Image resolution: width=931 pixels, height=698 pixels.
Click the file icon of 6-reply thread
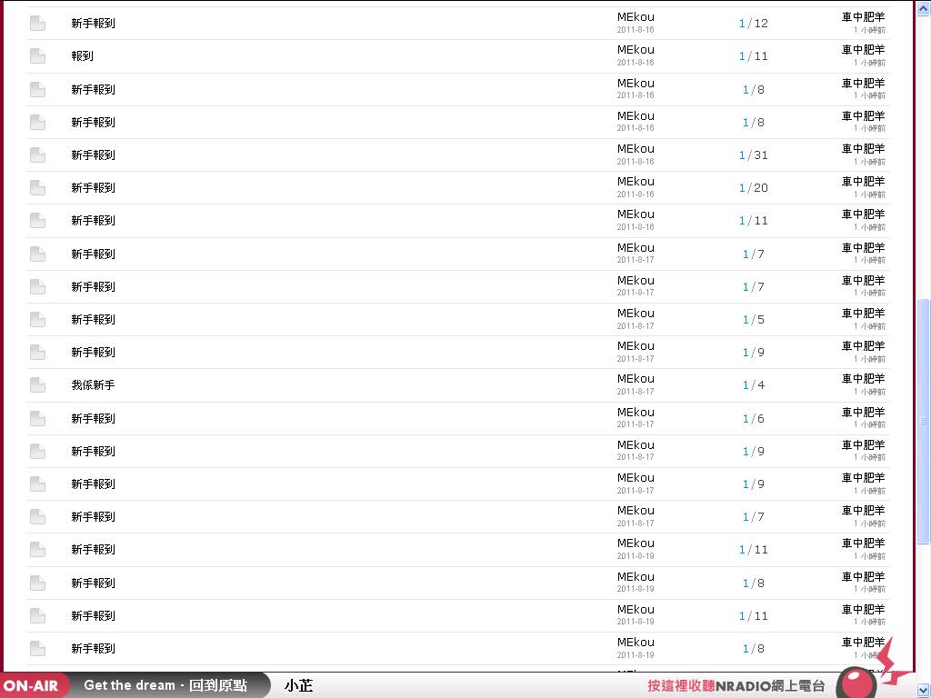[37, 418]
